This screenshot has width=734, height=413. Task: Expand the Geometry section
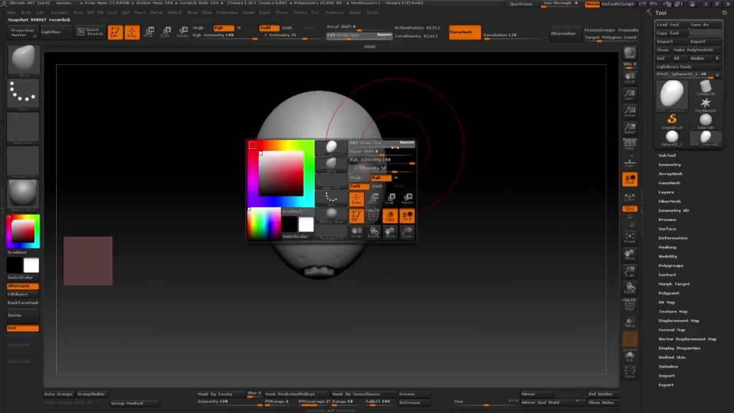coord(670,165)
